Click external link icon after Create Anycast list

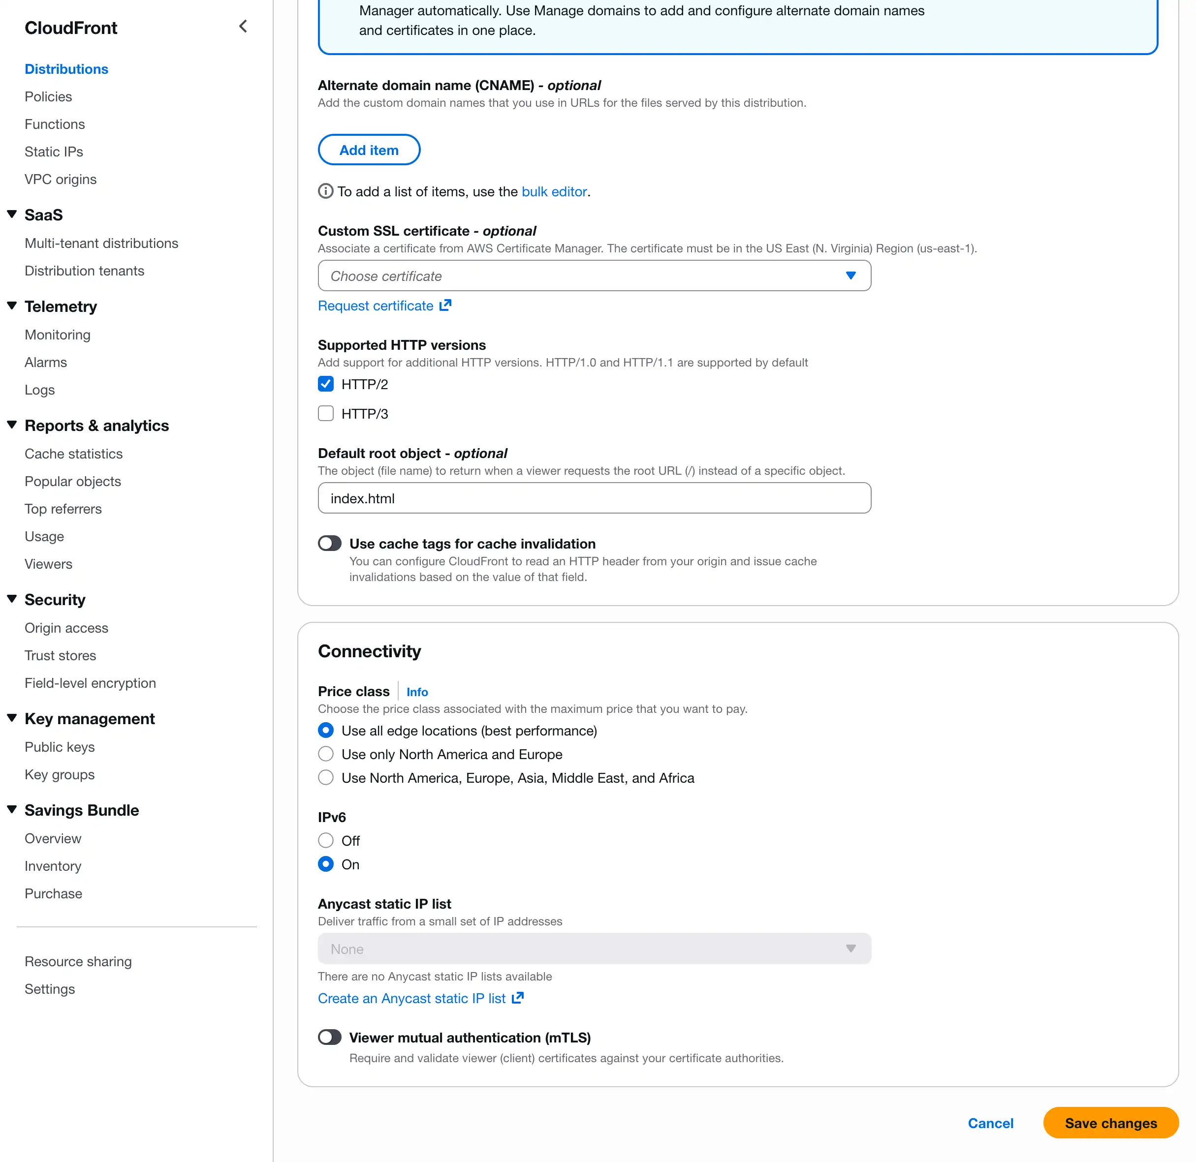tap(518, 998)
